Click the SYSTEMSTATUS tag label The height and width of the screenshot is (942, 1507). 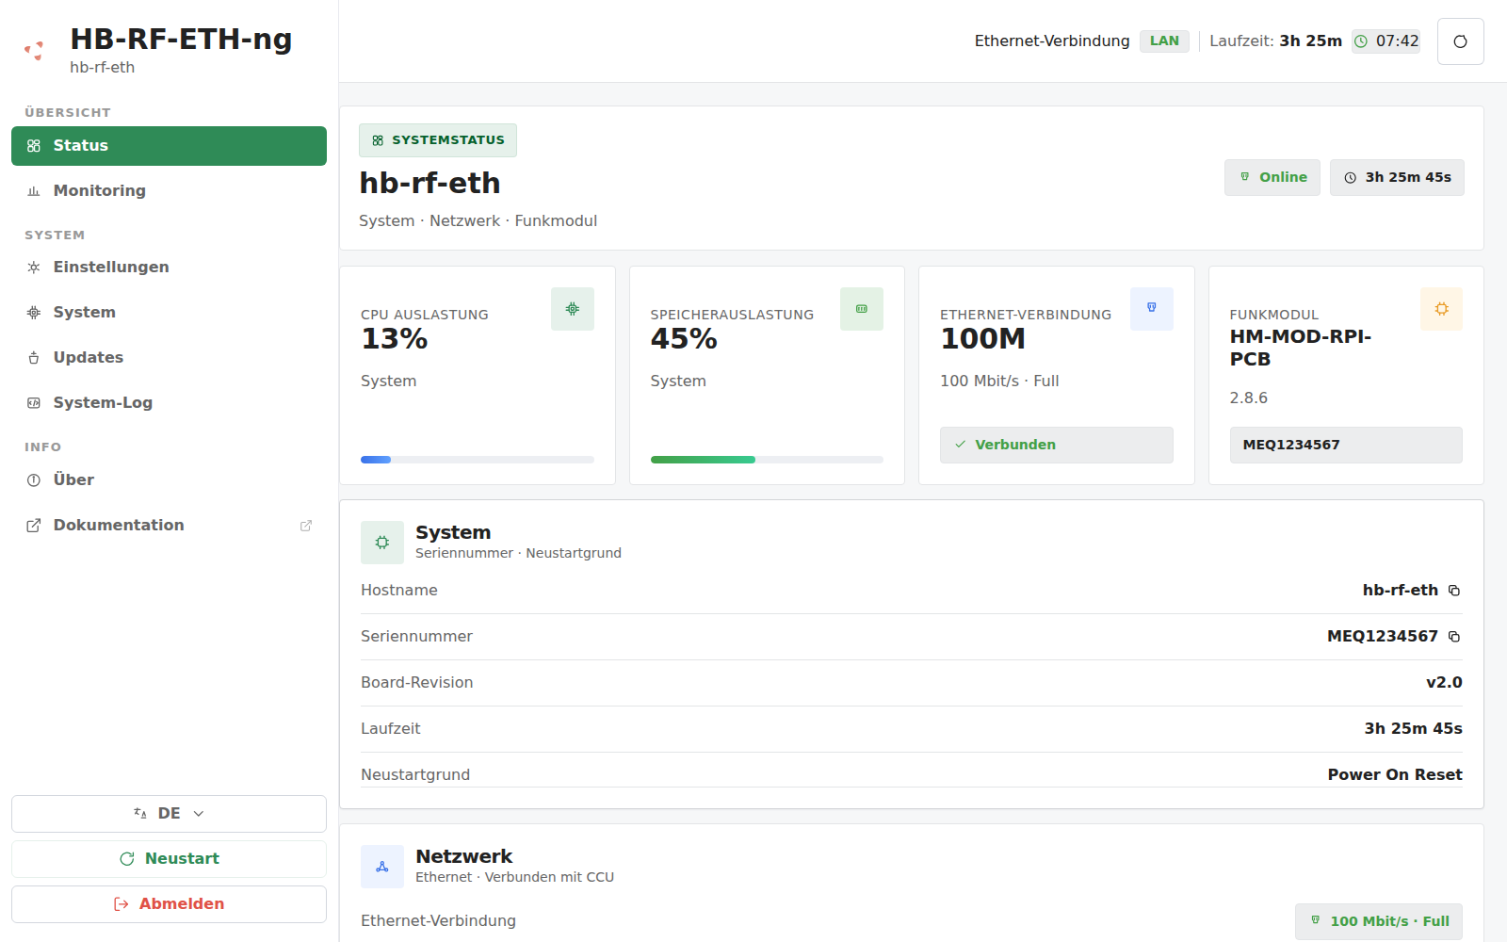pos(438,140)
